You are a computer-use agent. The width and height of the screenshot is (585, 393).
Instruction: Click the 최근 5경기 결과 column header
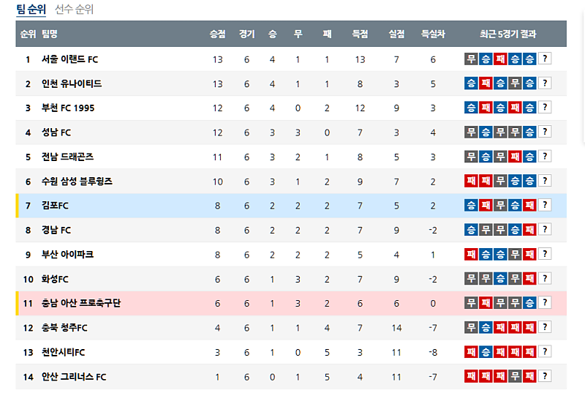[x=507, y=34]
